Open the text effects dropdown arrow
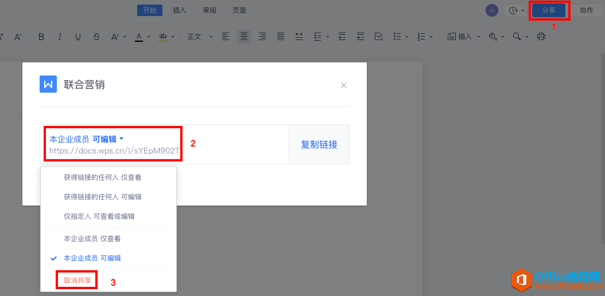The width and height of the screenshot is (605, 296). pyautogui.click(x=125, y=37)
